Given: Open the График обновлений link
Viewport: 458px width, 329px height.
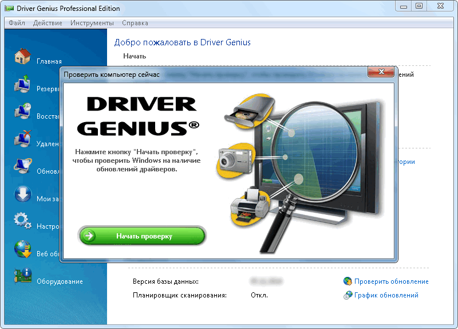Looking at the screenshot, I should pyautogui.click(x=386, y=295).
